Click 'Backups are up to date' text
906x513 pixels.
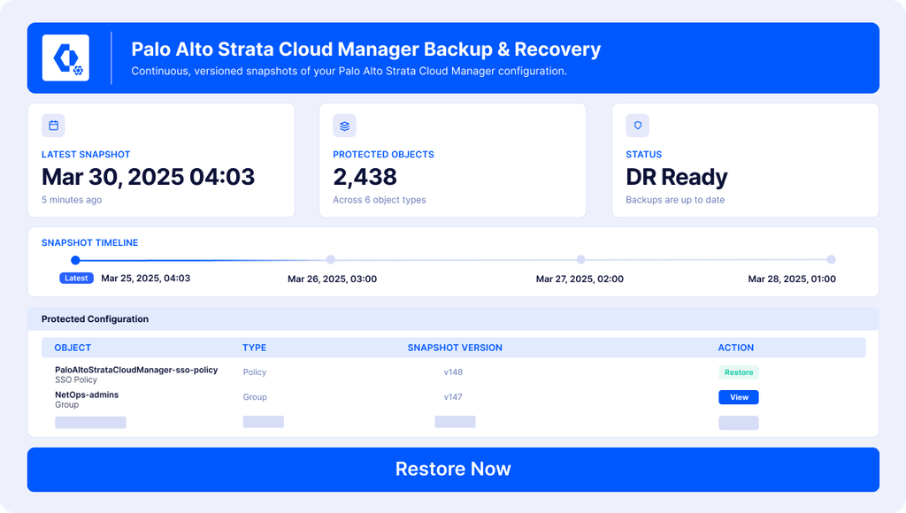tap(675, 200)
